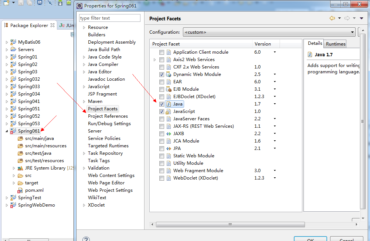Click the target folder icon

pyautogui.click(x=21, y=183)
